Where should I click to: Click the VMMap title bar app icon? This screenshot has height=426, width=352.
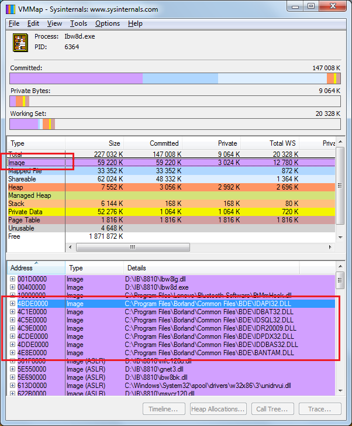(10, 9)
